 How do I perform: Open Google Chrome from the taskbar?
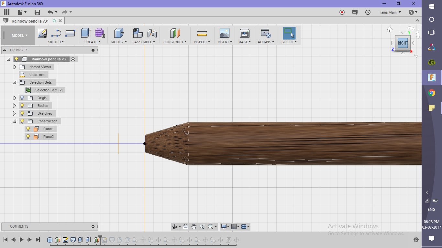(431, 93)
